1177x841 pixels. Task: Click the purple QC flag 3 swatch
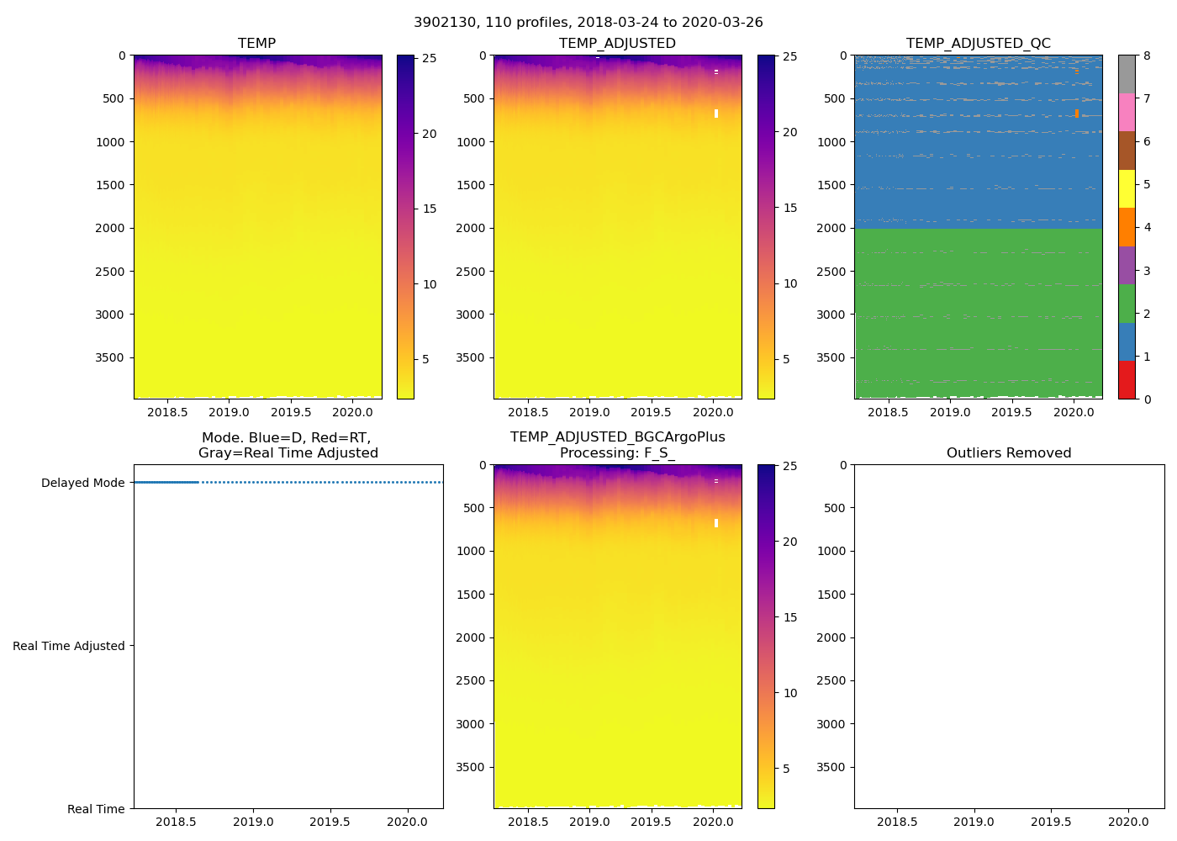[1127, 266]
